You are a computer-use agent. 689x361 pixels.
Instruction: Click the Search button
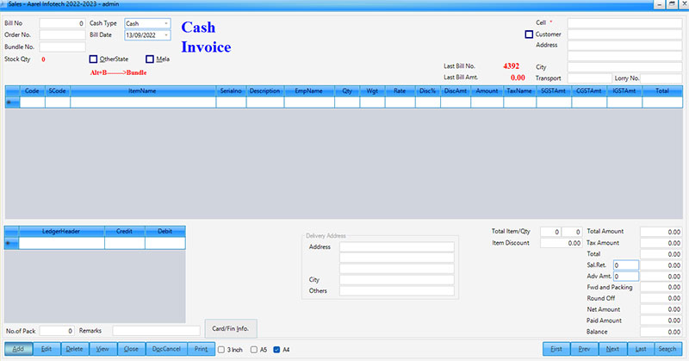pos(667,349)
